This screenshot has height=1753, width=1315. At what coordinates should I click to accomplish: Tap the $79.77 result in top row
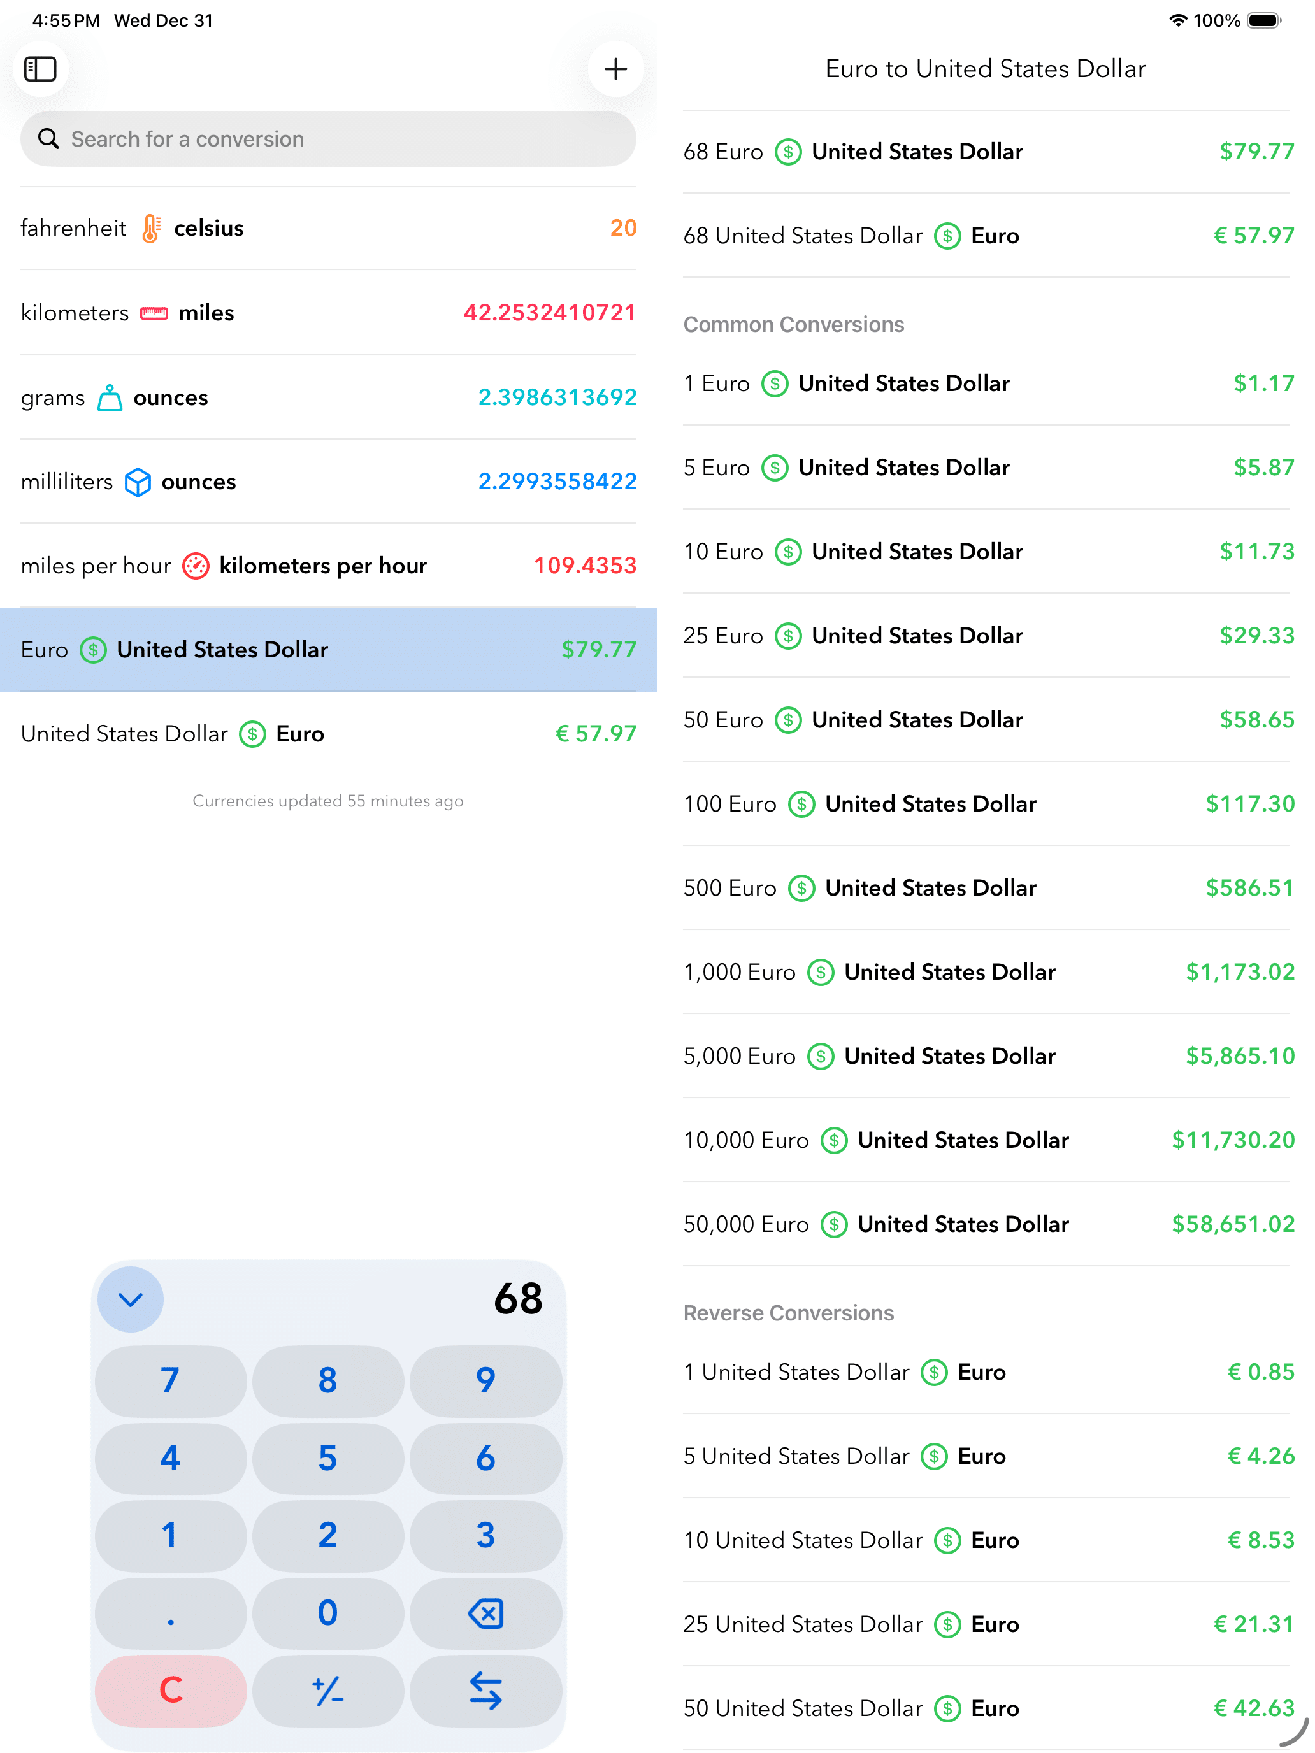pos(1256,152)
